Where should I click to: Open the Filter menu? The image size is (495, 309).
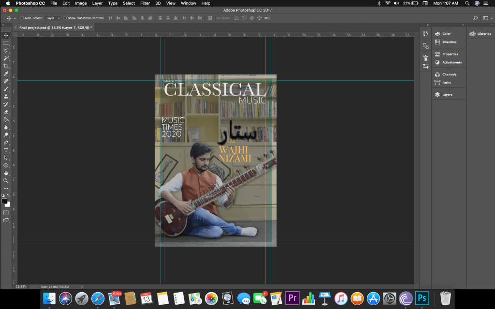pyautogui.click(x=145, y=3)
